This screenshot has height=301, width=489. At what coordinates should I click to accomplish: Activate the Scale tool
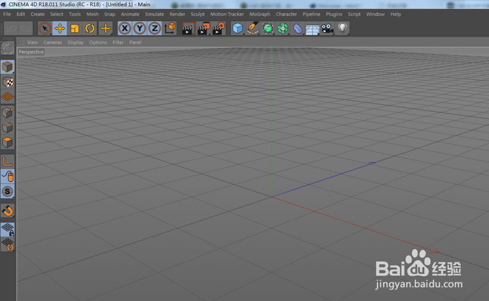pos(75,29)
